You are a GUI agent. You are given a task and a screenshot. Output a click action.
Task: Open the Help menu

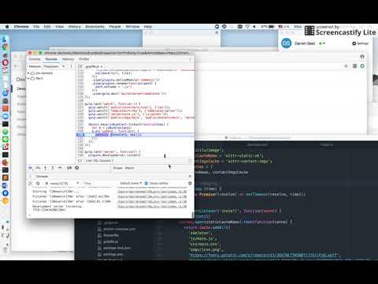coord(148,27)
